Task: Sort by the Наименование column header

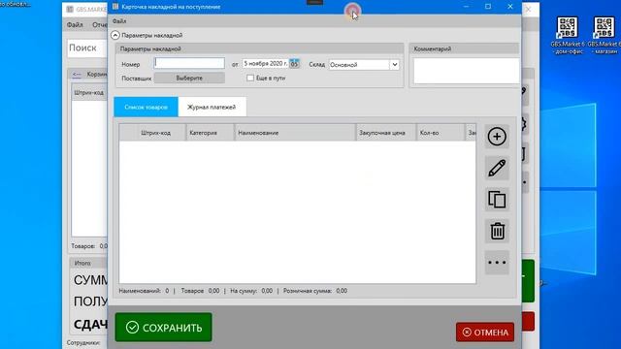Action: click(295, 133)
